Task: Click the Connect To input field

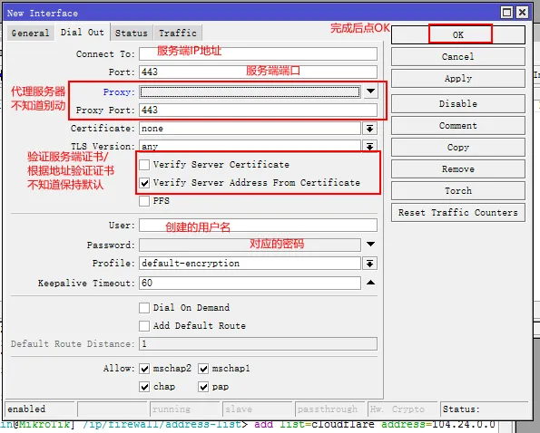Action: tap(258, 54)
